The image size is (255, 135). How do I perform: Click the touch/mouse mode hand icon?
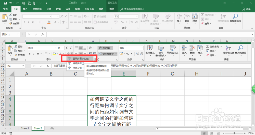34,3
